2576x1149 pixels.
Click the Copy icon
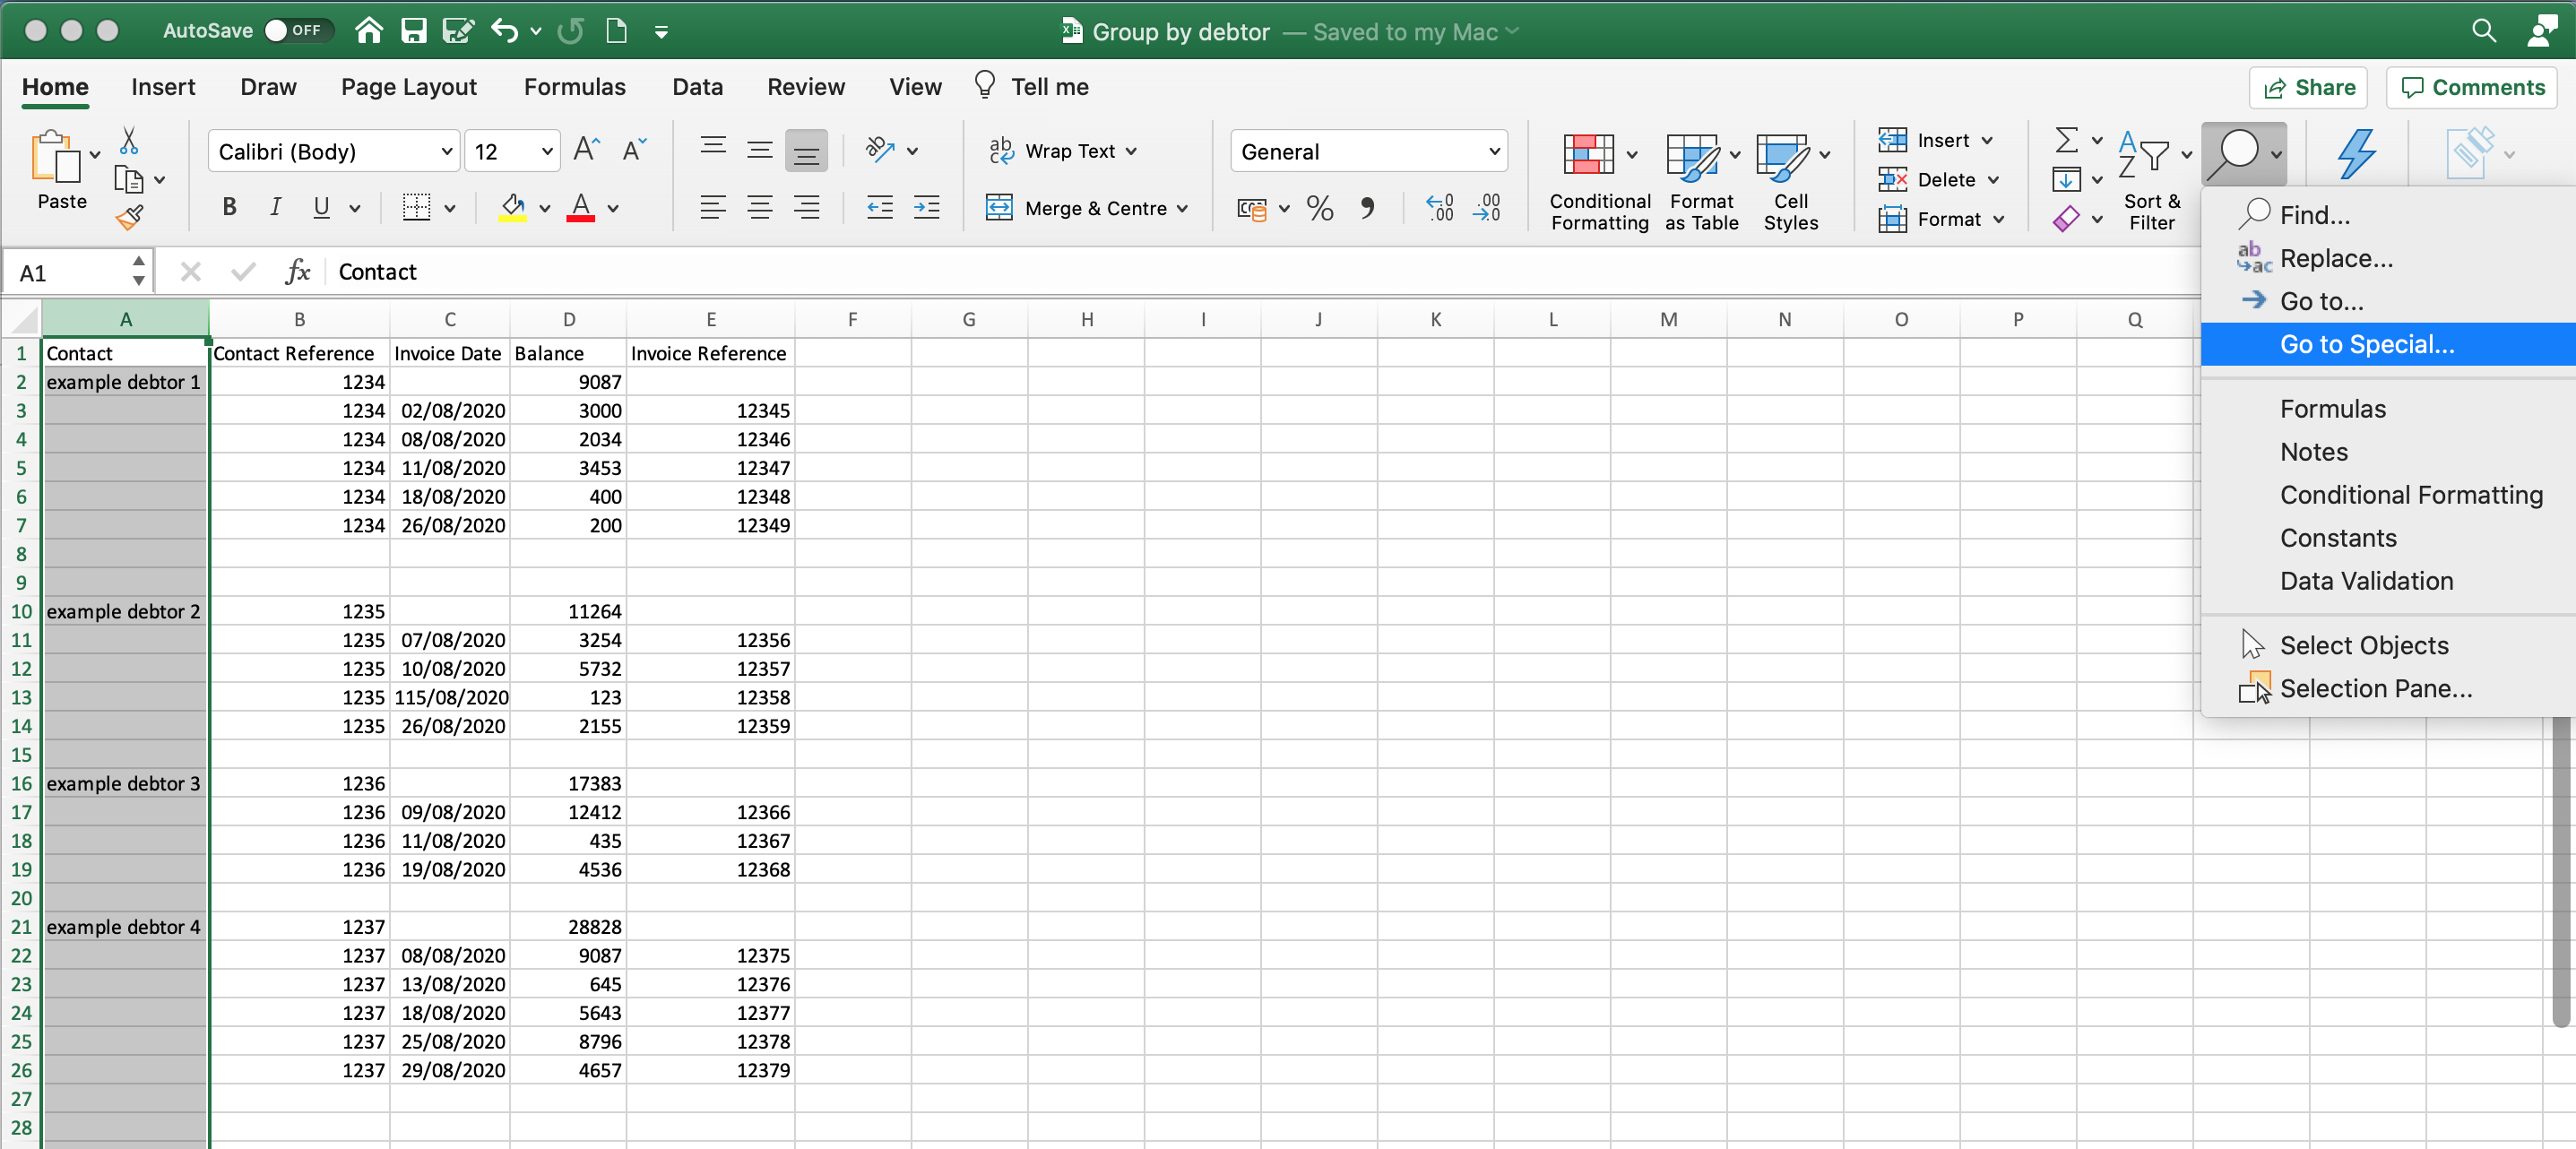[x=129, y=180]
